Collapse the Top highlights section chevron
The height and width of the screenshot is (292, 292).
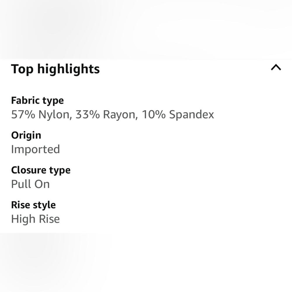tap(276, 67)
